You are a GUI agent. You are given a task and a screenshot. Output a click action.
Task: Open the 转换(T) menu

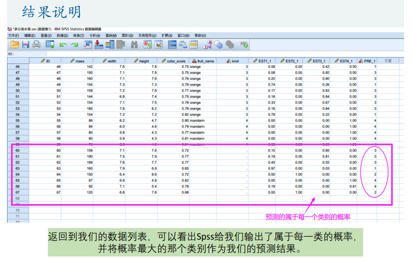coord(78,35)
